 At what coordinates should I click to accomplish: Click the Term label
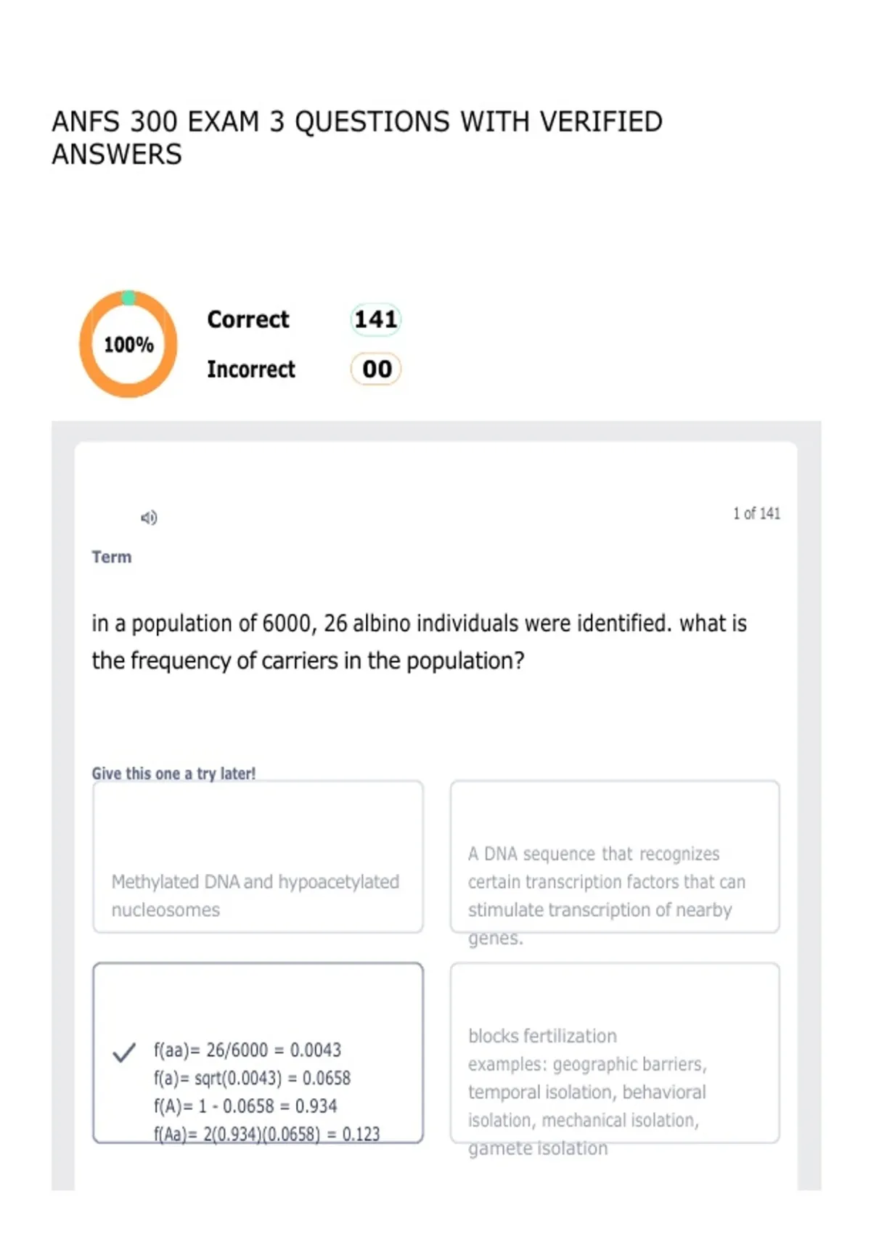coord(112,557)
